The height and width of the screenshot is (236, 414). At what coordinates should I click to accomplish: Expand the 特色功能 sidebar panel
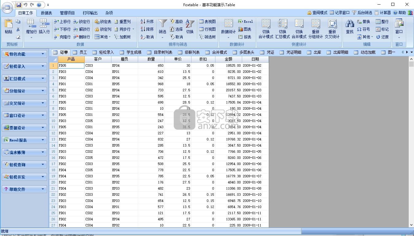pyautogui.click(x=24, y=54)
